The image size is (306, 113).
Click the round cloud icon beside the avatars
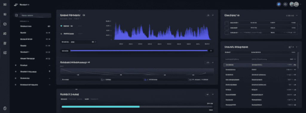point(285,4)
